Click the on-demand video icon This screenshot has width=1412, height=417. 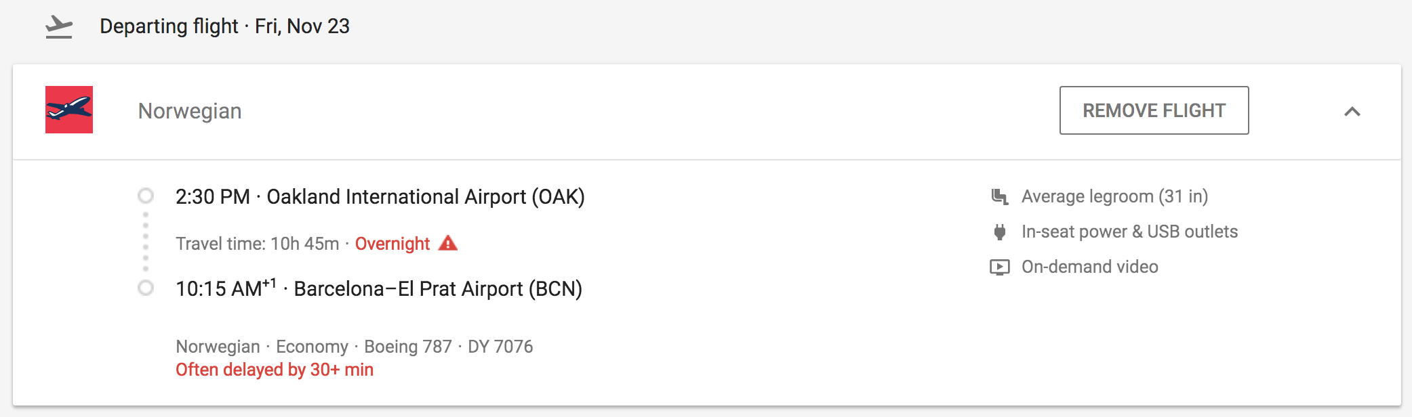tap(1000, 267)
